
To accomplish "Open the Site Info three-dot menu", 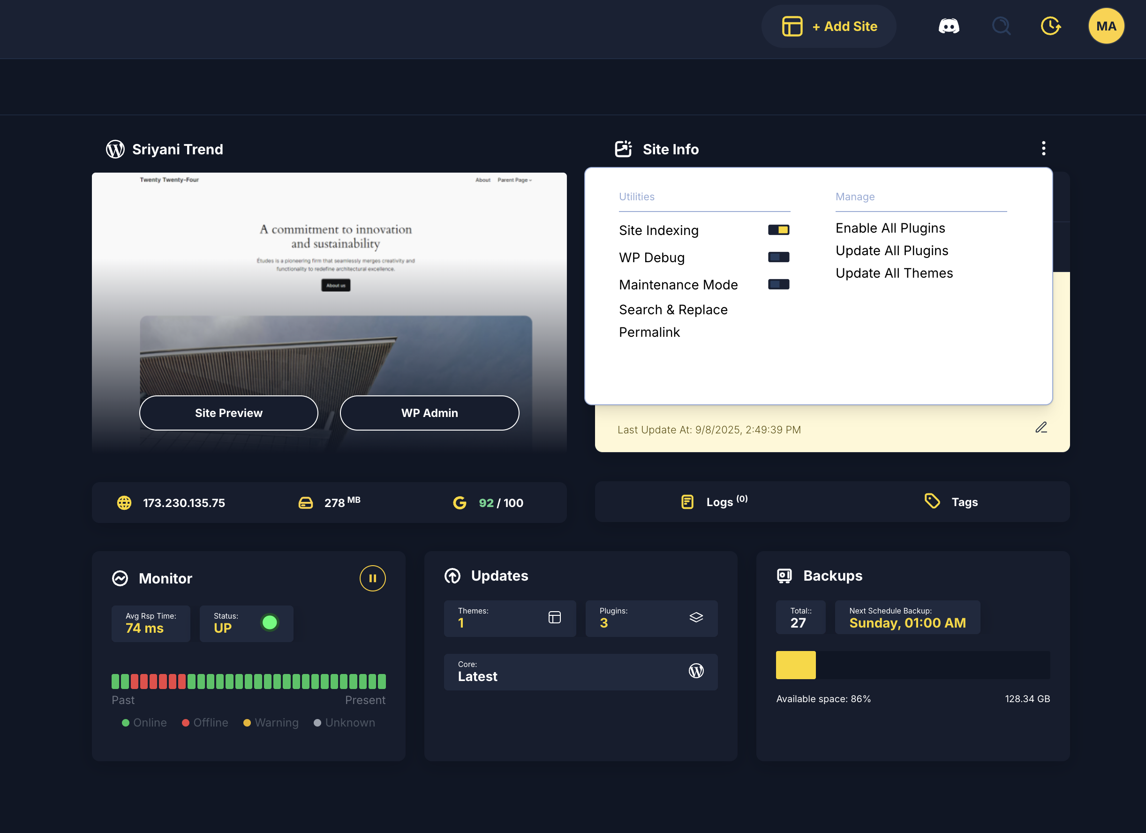I will pyautogui.click(x=1043, y=149).
